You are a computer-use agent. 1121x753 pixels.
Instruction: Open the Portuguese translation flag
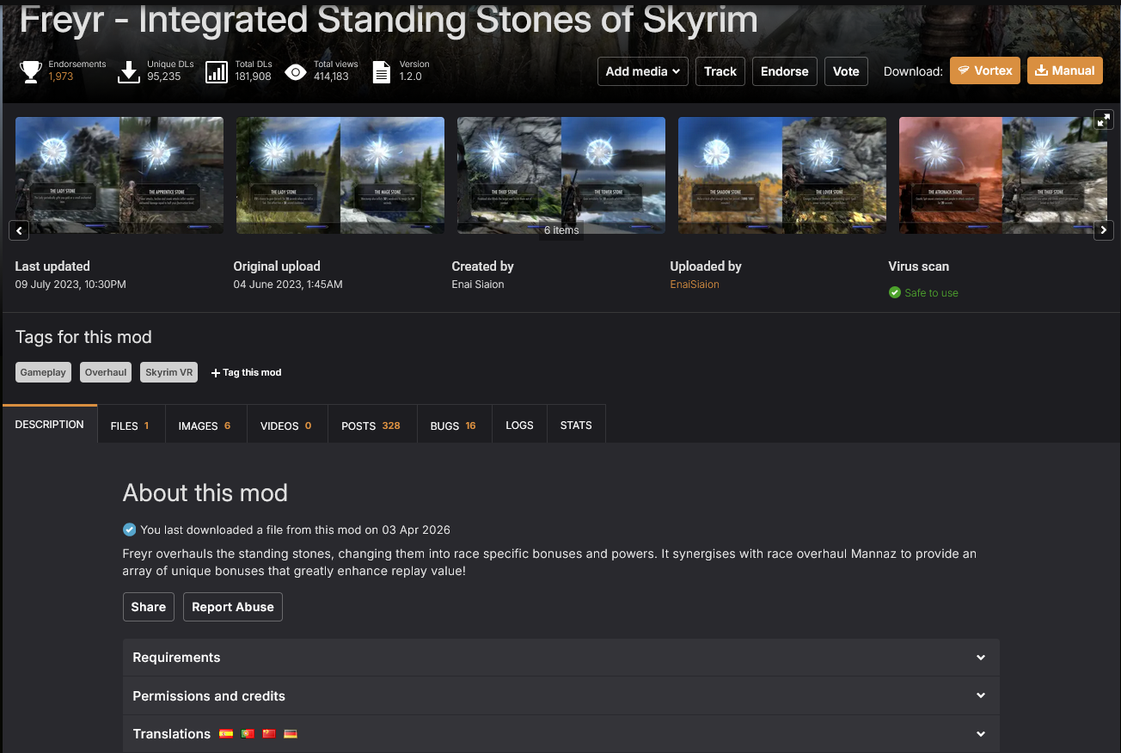[248, 734]
